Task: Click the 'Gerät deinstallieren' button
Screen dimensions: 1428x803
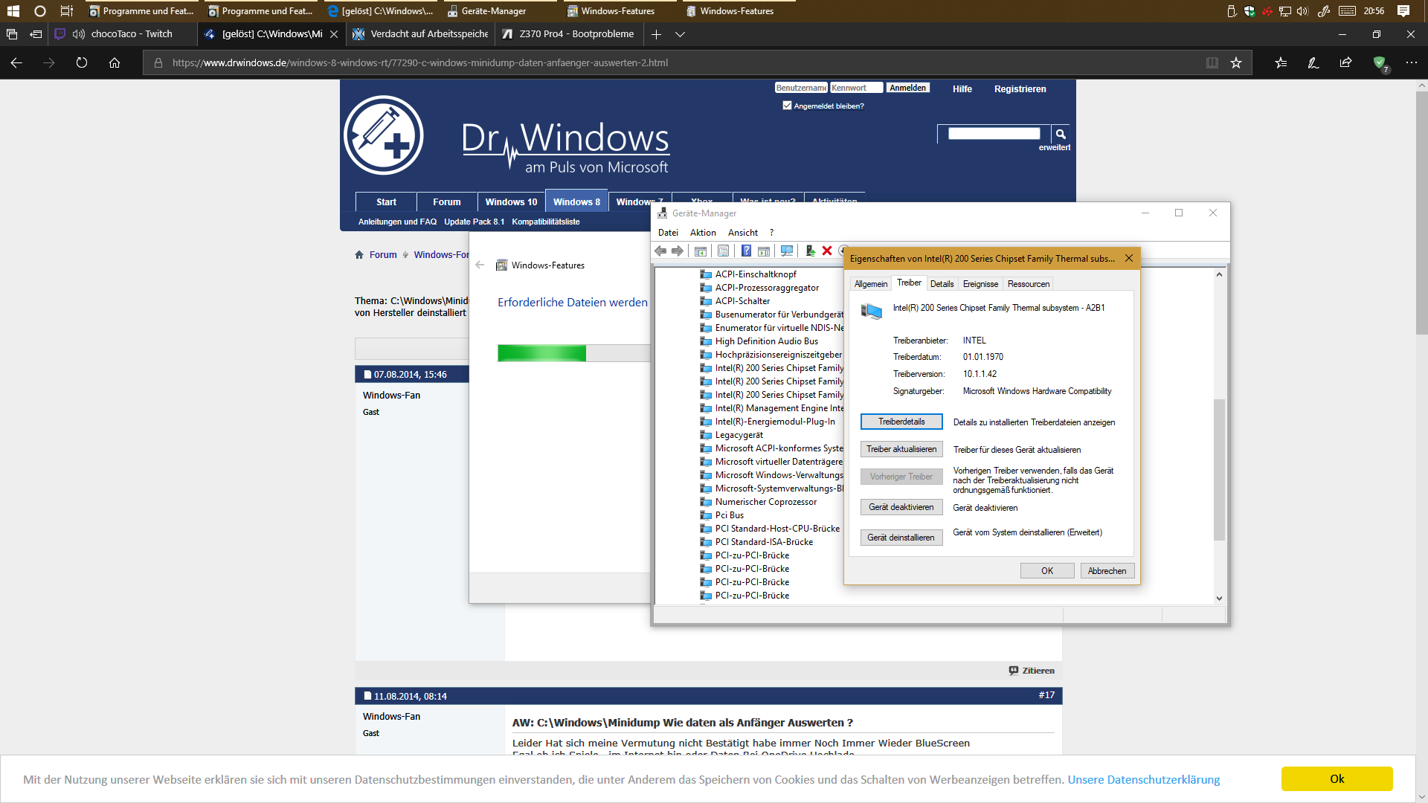Action: click(x=901, y=538)
